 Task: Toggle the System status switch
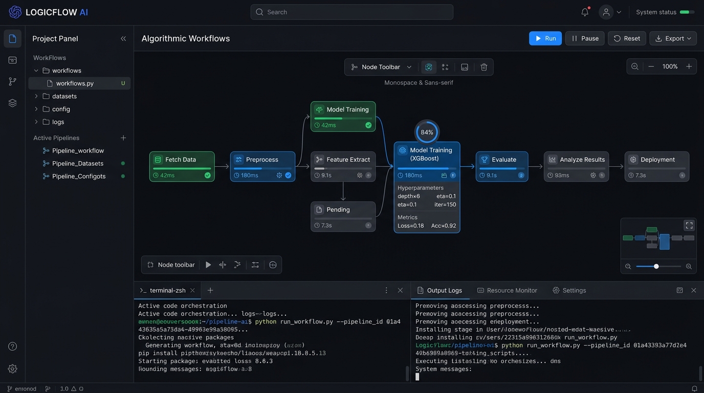coord(687,12)
